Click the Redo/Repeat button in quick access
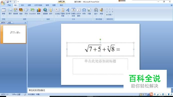Screen dimensions: 173x97 [14, 2]
